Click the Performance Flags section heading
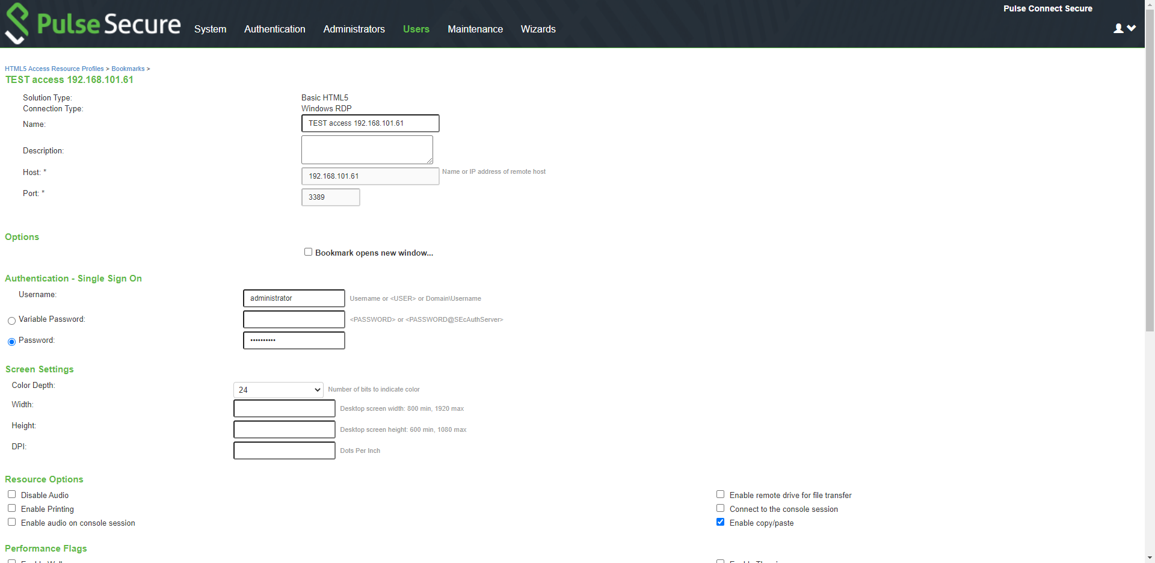The image size is (1155, 563). [46, 549]
